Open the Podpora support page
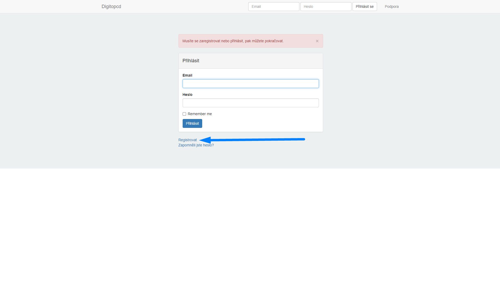 [391, 7]
